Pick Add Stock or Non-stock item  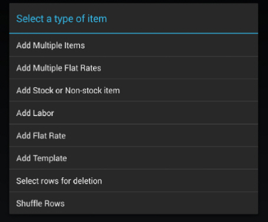134,90
